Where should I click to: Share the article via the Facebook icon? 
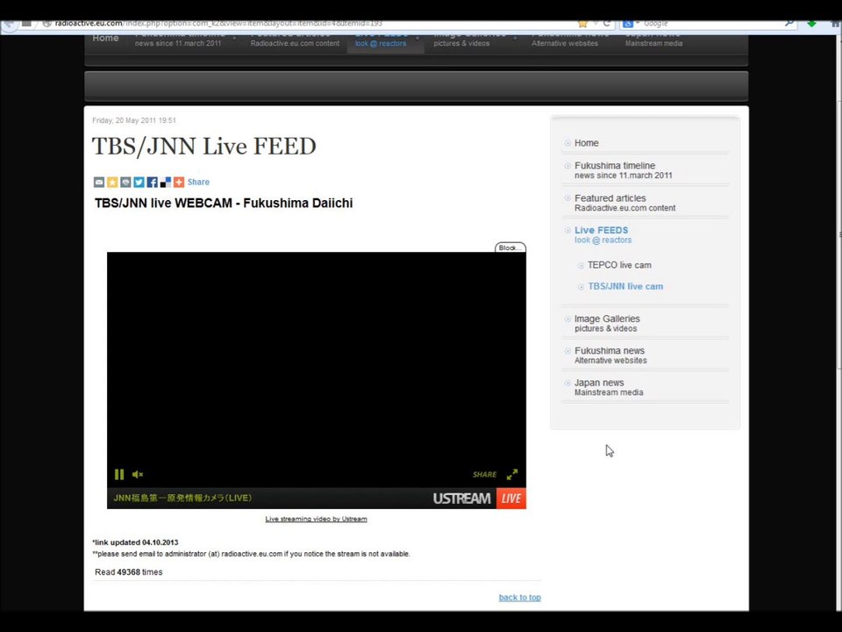pyautogui.click(x=152, y=183)
